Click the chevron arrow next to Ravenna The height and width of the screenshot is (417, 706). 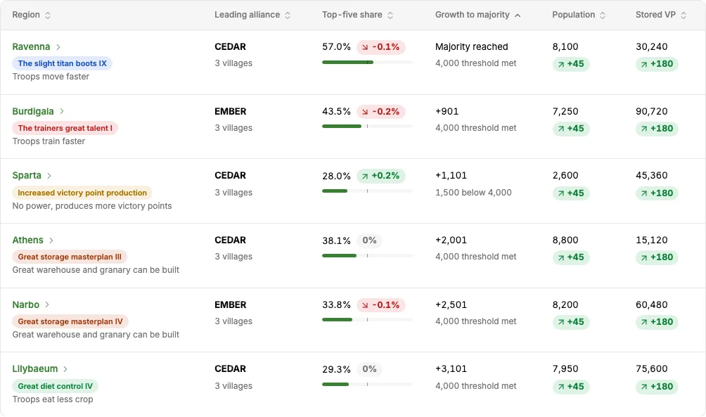click(x=58, y=47)
